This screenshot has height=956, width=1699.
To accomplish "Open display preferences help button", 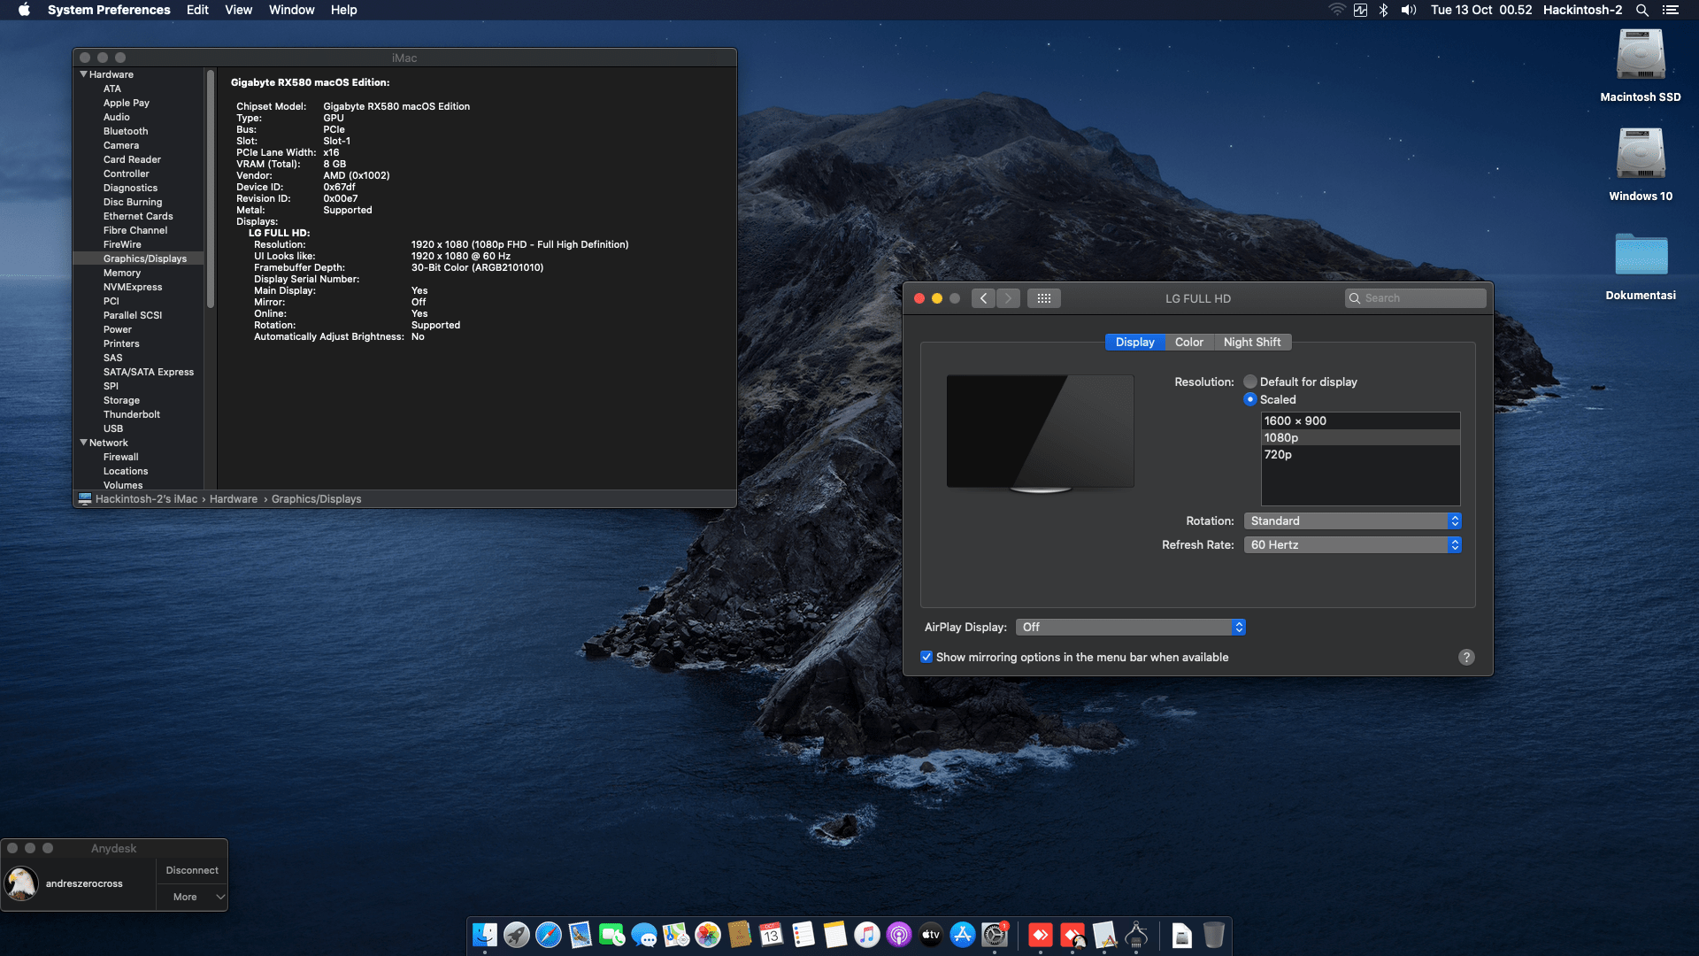I will pyautogui.click(x=1466, y=657).
